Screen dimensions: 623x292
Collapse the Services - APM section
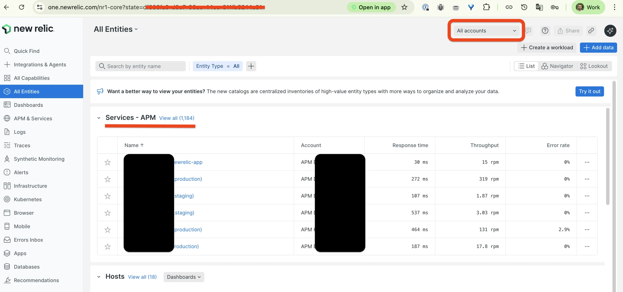(x=99, y=118)
